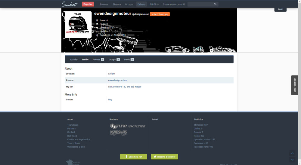Open the Contact footer link

pyautogui.click(x=71, y=132)
